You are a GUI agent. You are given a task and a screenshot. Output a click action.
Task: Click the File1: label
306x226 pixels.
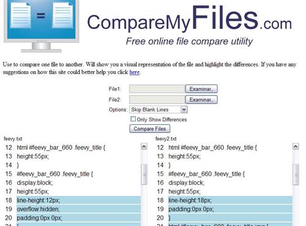click(x=115, y=89)
